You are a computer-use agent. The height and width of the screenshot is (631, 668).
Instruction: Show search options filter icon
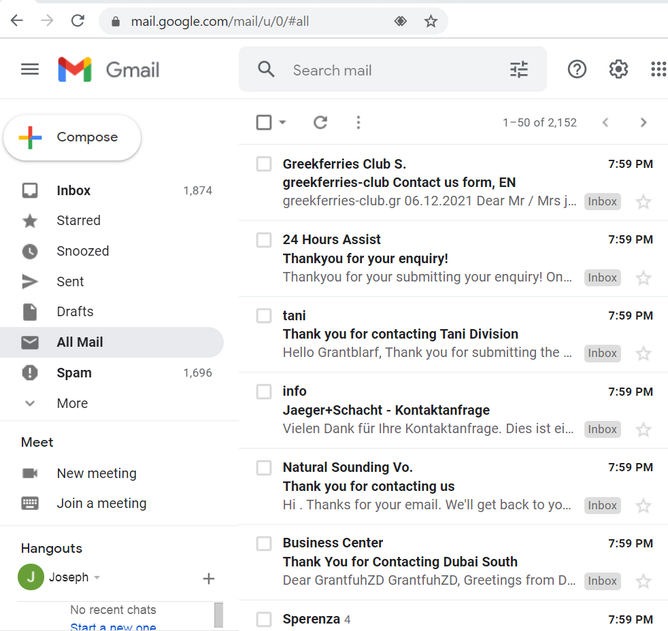pyautogui.click(x=518, y=69)
